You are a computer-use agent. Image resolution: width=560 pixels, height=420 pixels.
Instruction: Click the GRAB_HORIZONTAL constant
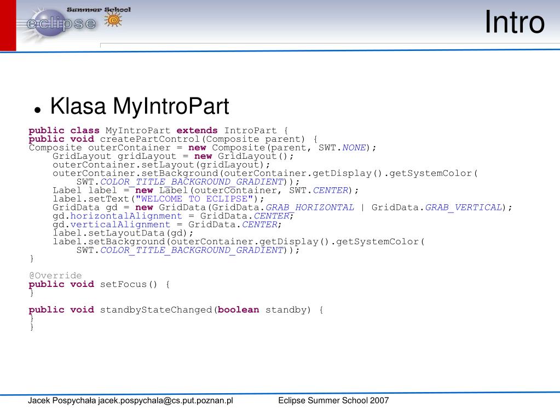[x=310, y=208]
